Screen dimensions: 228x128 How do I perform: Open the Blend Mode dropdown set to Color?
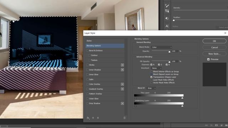click(x=161, y=47)
